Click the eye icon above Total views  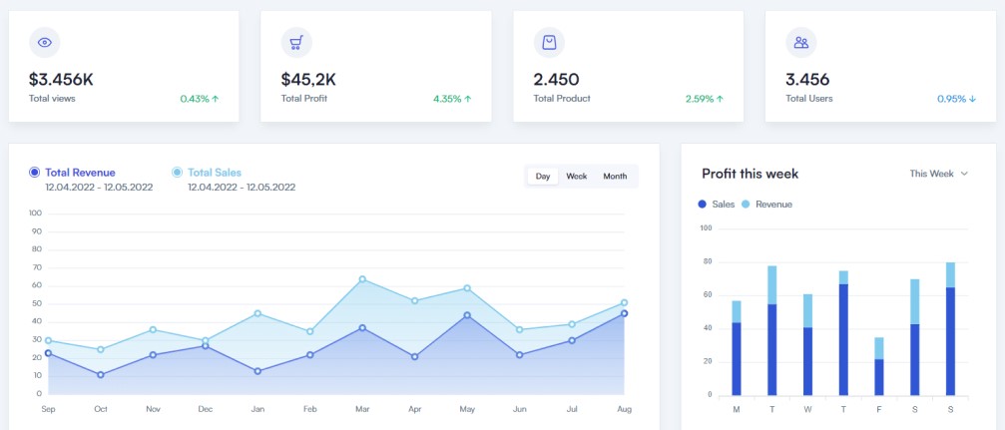point(44,42)
